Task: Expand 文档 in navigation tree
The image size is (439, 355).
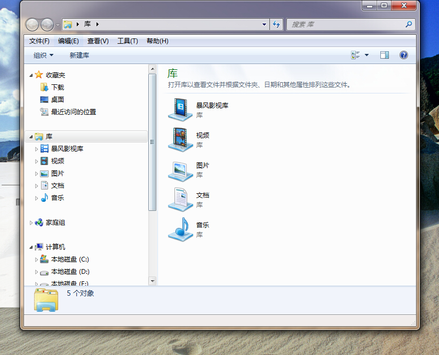Action: [x=36, y=186]
